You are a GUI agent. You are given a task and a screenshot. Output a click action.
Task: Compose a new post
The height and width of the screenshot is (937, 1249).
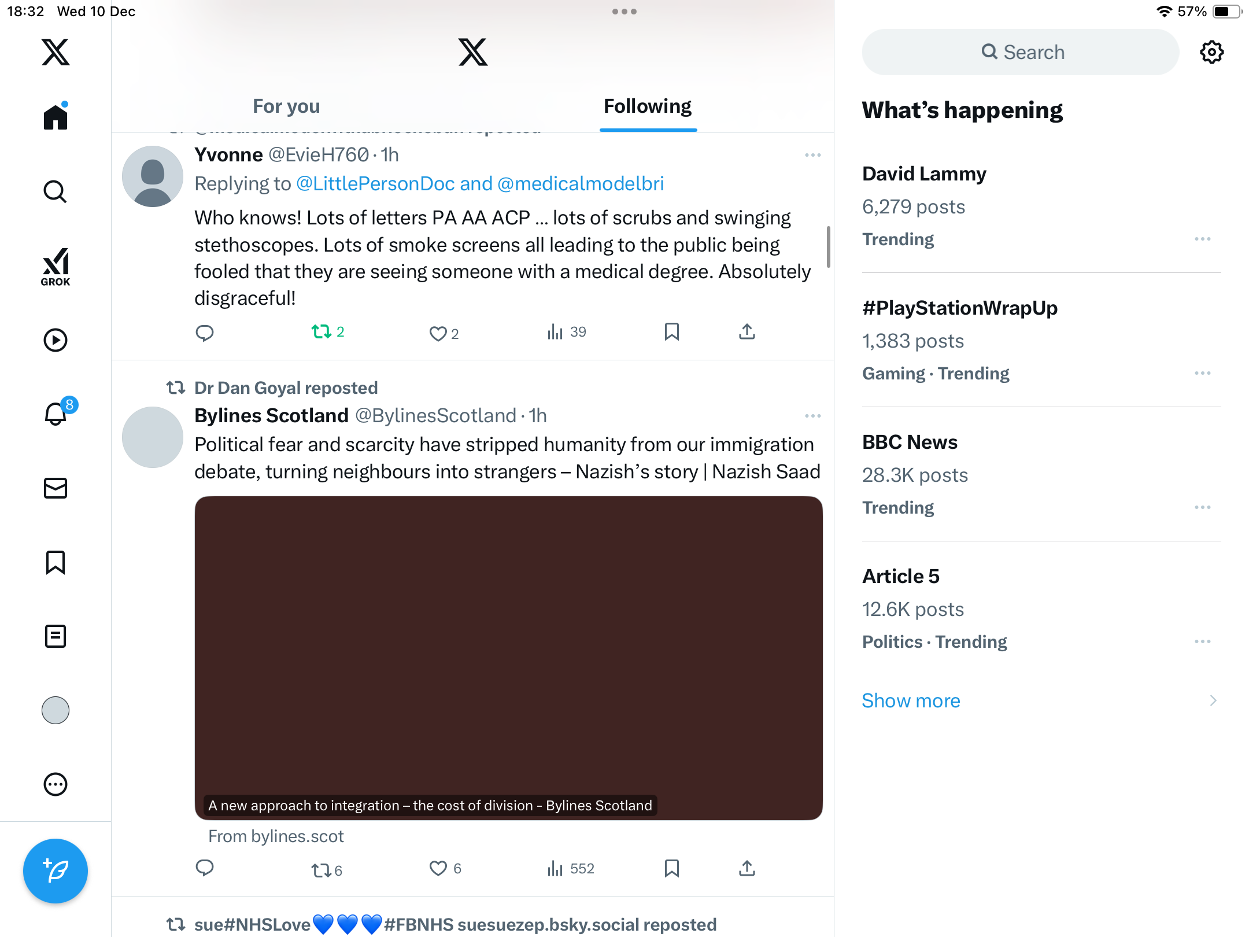56,870
